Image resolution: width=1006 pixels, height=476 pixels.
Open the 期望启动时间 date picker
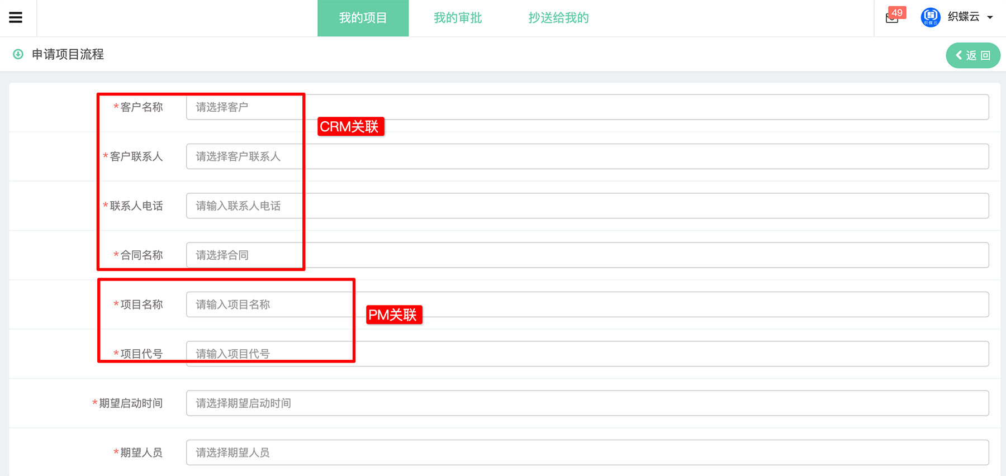coord(587,403)
